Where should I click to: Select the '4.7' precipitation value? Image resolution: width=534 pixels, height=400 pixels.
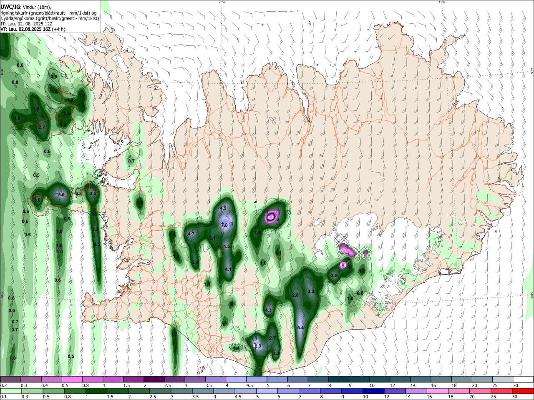[191, 234]
